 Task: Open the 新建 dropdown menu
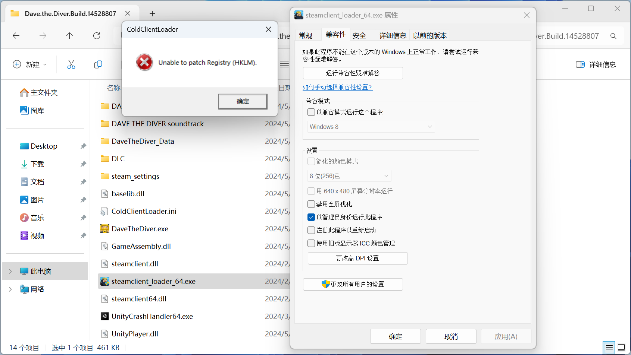pyautogui.click(x=30, y=64)
